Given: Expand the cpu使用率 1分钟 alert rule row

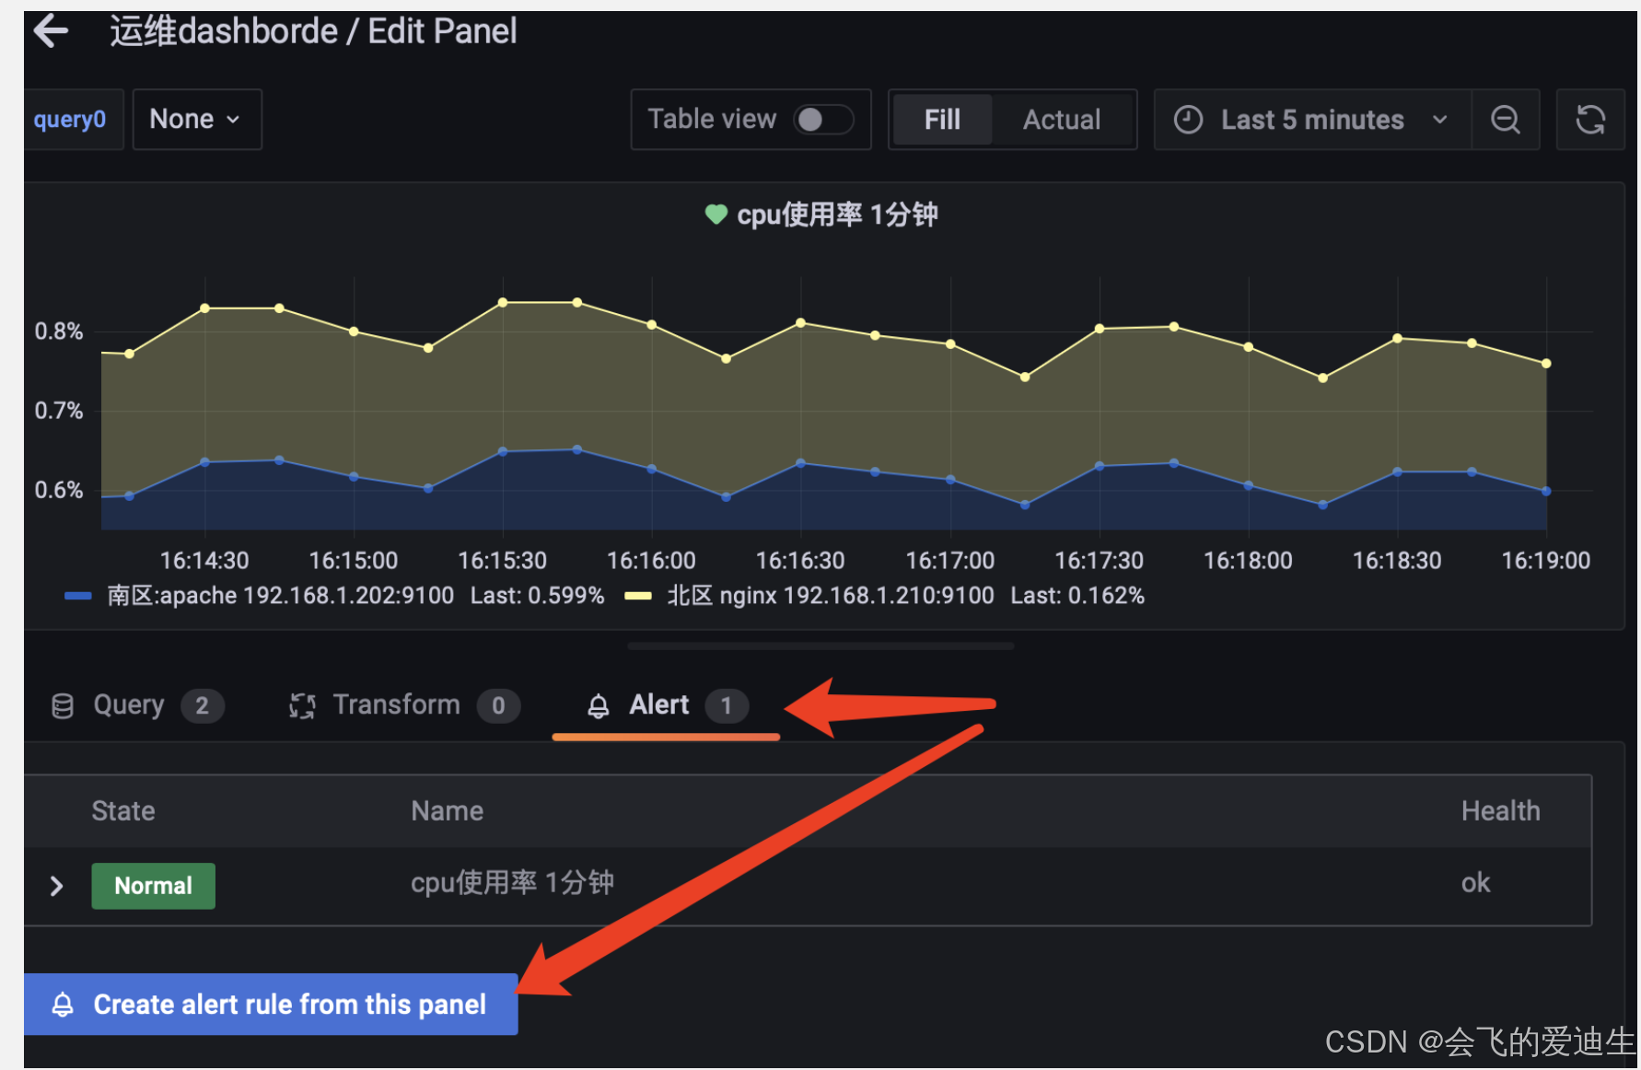Looking at the screenshot, I should tap(56, 886).
